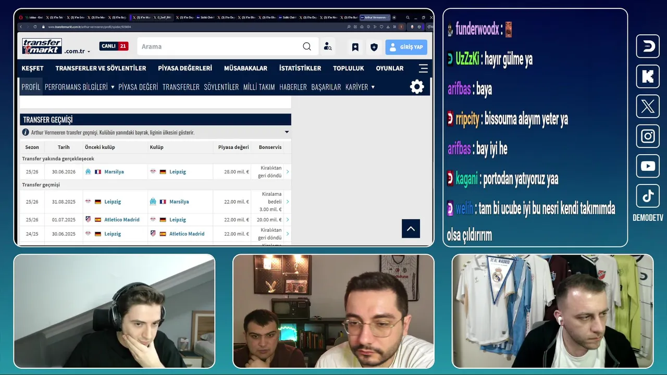Open the PİYASA DEĞERLERİ menu
Viewport: 667px width, 375px height.
coord(185,68)
